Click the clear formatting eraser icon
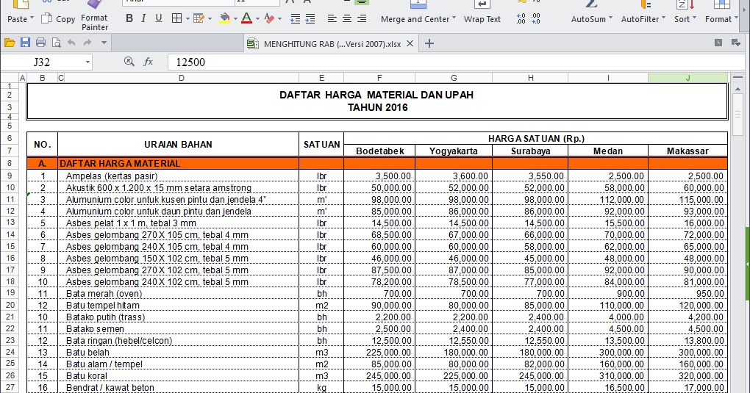 click(269, 18)
